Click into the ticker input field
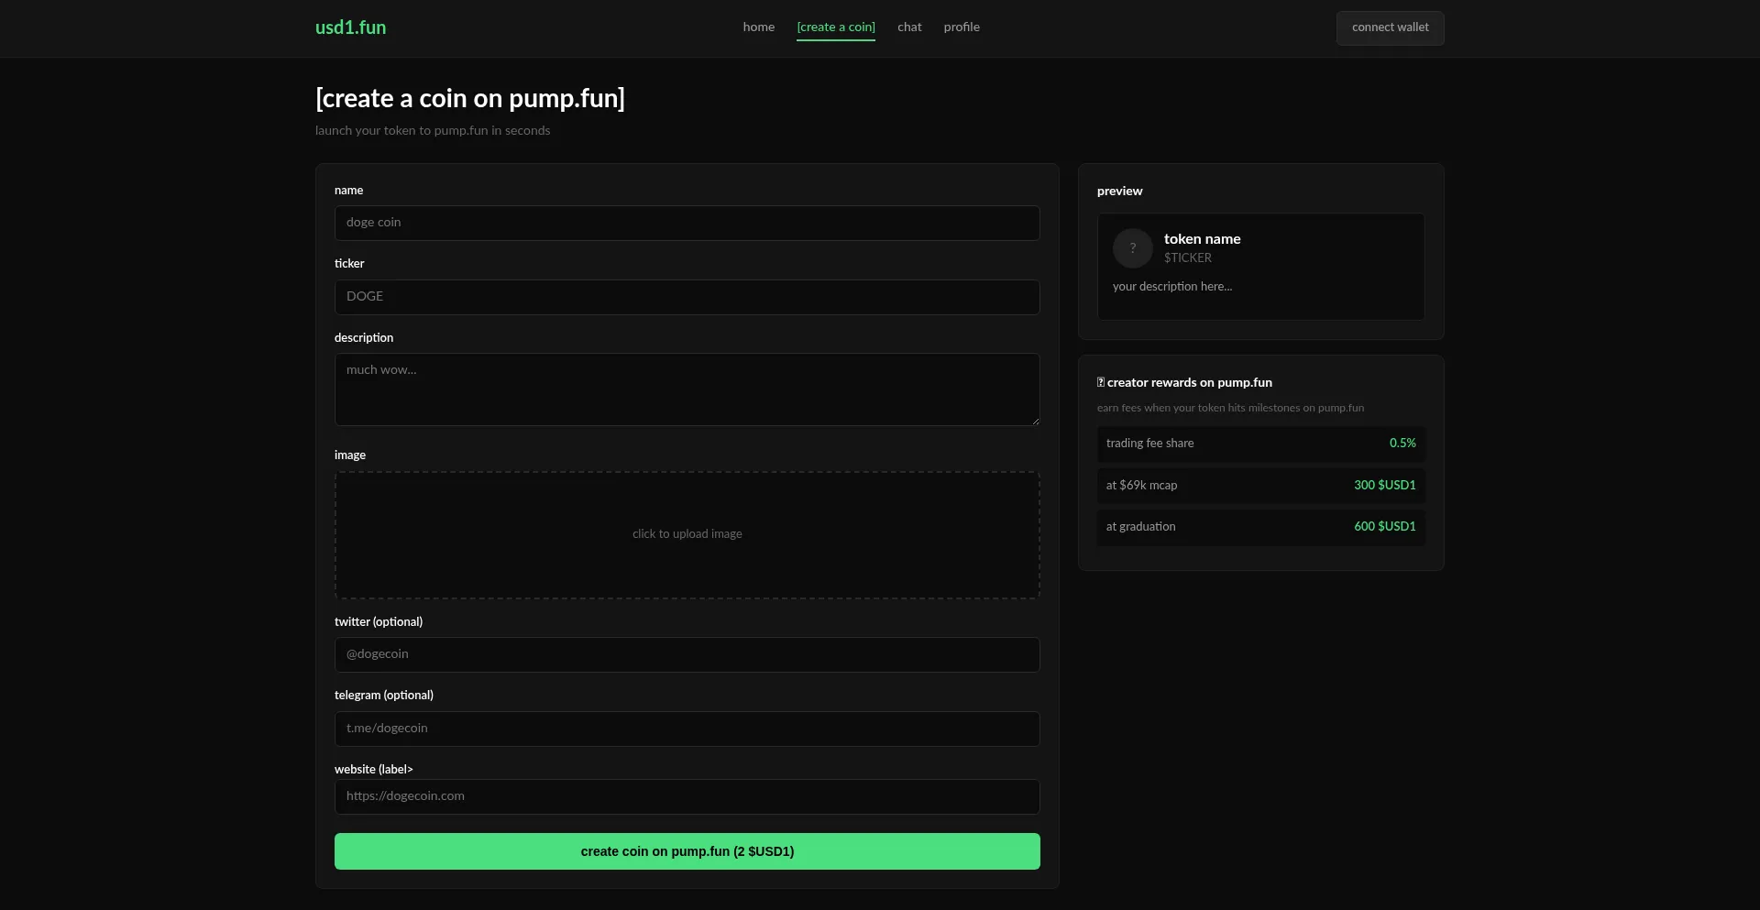 687,297
